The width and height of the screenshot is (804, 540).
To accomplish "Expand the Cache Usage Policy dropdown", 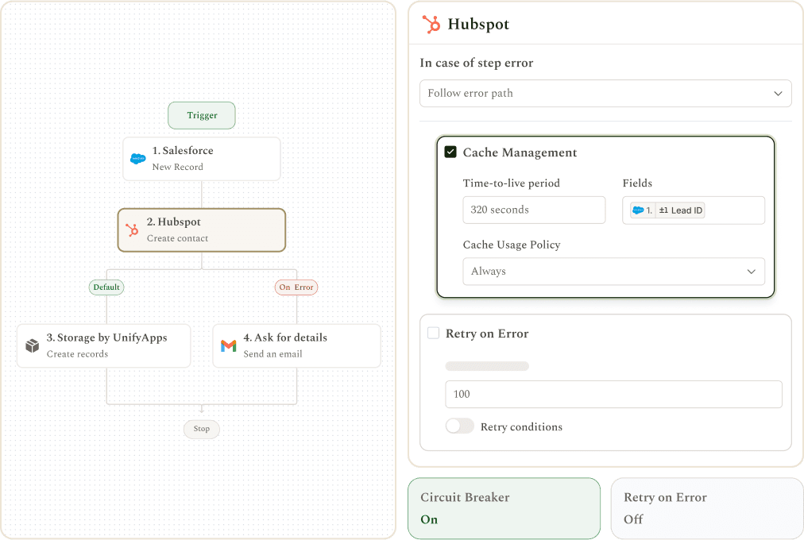I will pos(614,272).
